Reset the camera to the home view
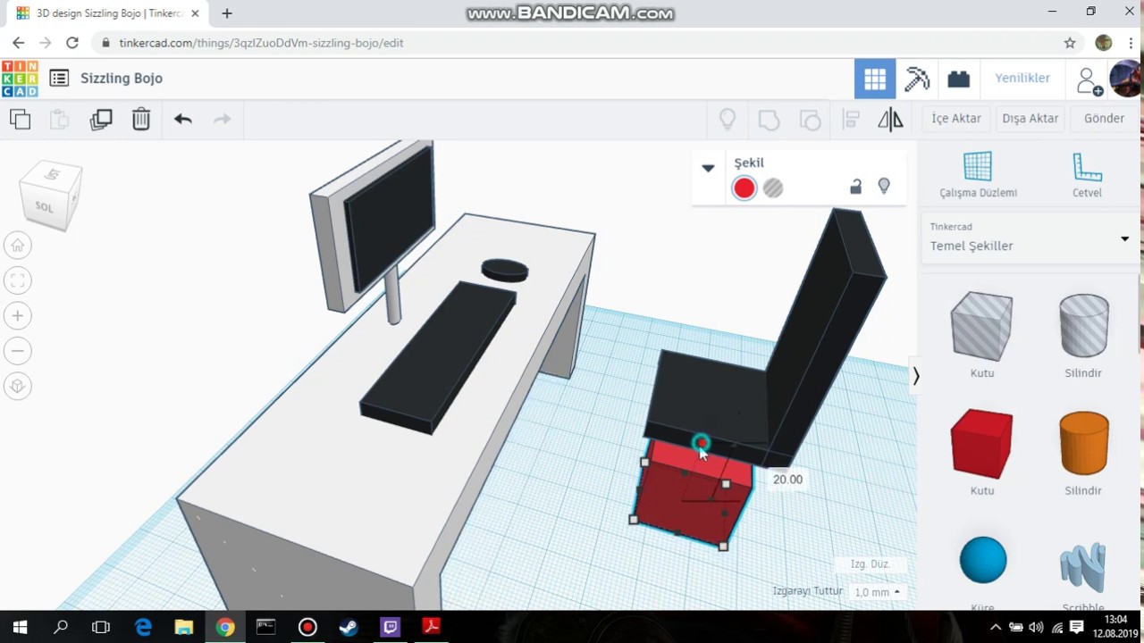 17,246
